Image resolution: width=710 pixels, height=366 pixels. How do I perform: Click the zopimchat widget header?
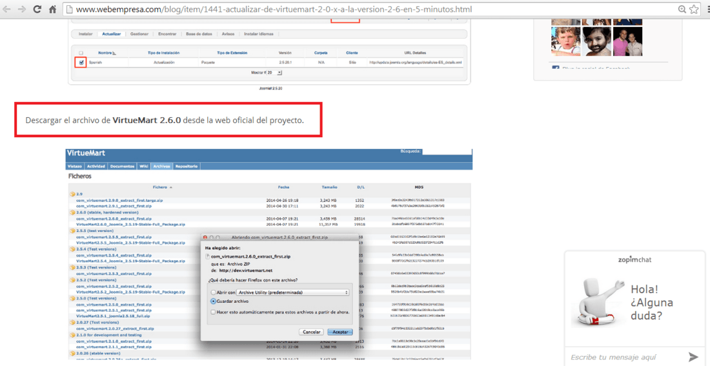(x=634, y=260)
